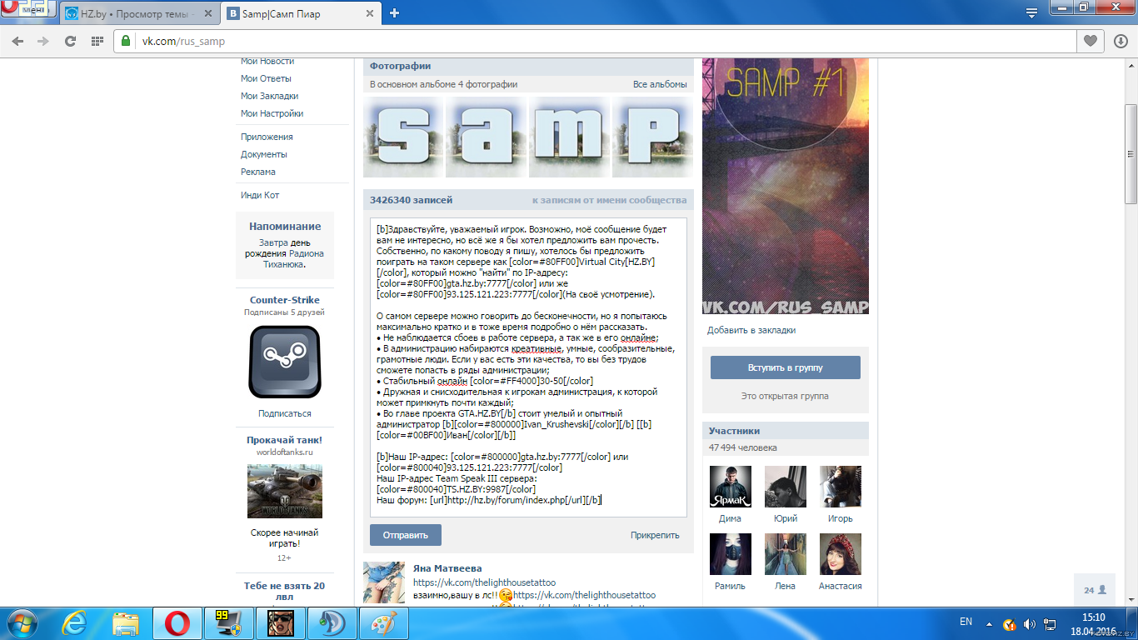1138x640 pixels.
Task: Open member Дима's avatar
Action: pos(731,487)
